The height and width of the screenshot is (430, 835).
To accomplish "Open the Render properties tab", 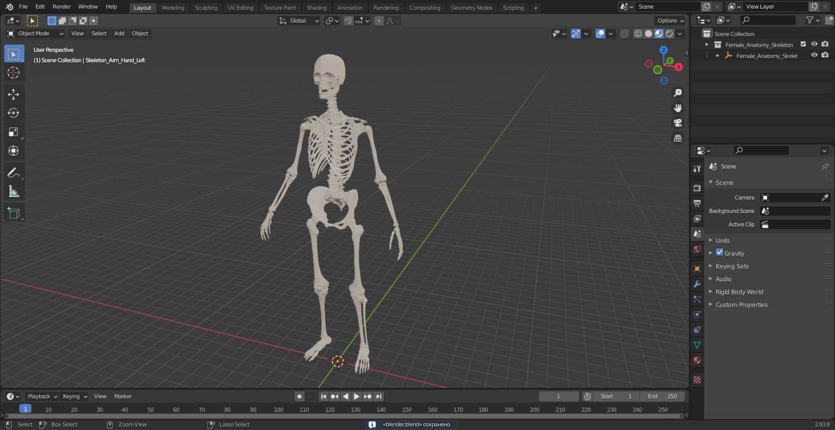I will [x=697, y=188].
